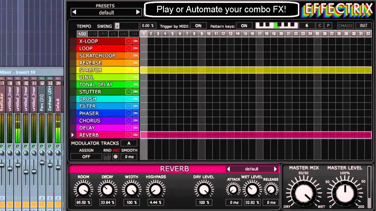
Task: Toggle the STUTTER effect ON button
Action: pos(135,92)
